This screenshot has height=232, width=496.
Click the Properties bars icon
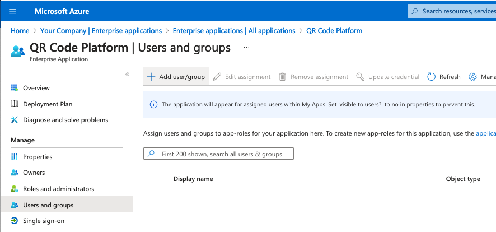click(14, 157)
